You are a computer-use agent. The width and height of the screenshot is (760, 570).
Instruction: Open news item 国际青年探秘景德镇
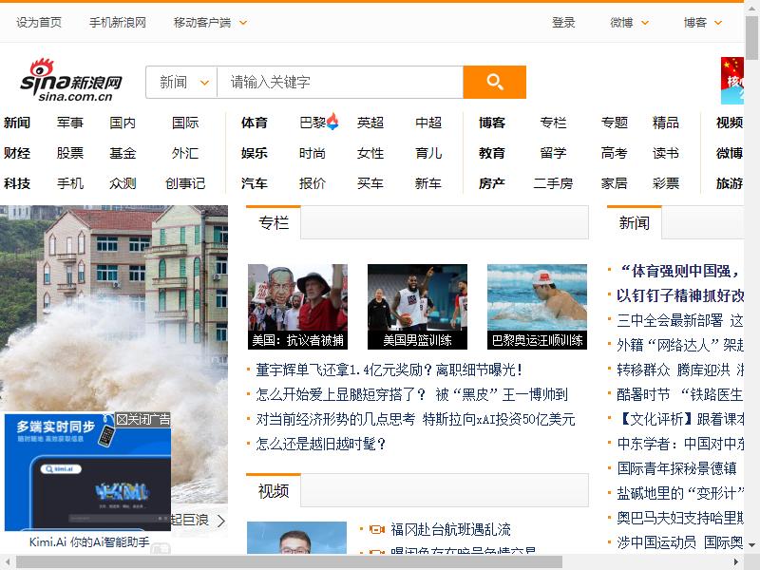tap(676, 468)
